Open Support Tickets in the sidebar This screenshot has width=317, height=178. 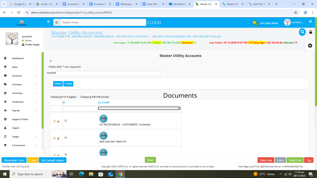(20, 119)
